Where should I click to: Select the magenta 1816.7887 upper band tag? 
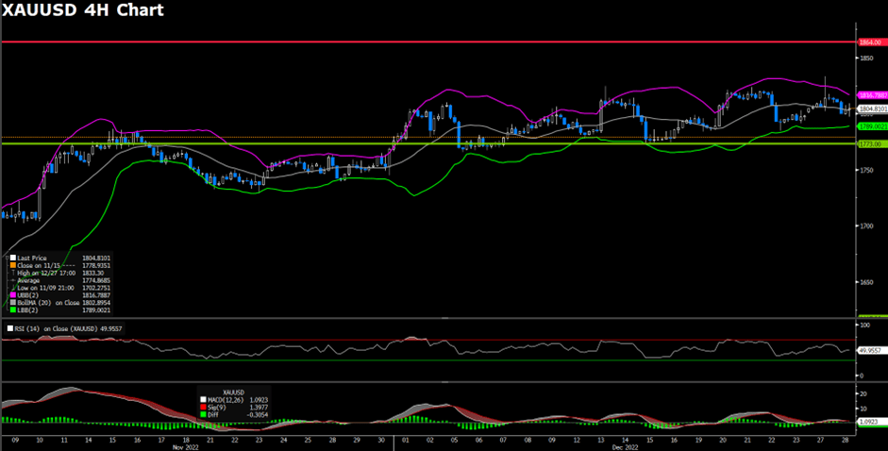pos(871,95)
